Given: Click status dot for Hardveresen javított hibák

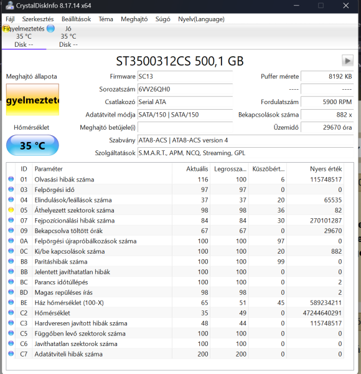Looking at the screenshot, I should (x=11, y=323).
